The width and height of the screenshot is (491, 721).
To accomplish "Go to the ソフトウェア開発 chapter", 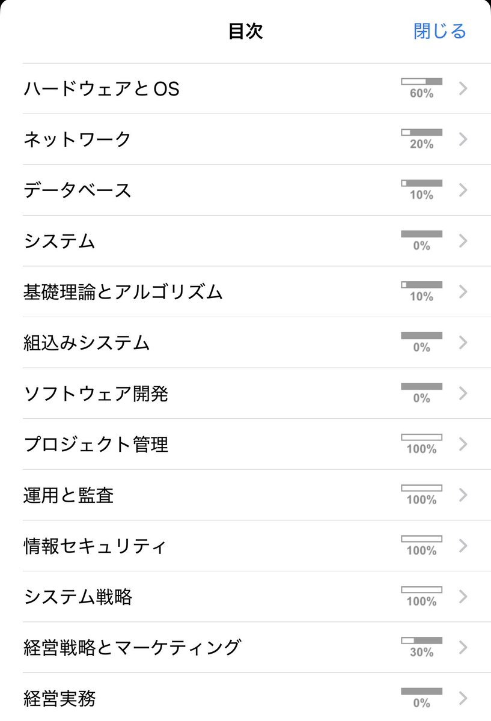I will point(96,394).
